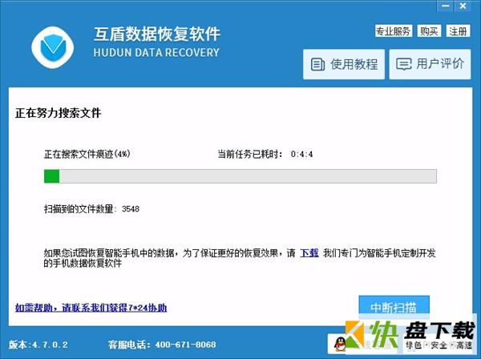Click the 购买 purchase button
Image resolution: width=481 pixels, height=359 pixels.
point(429,31)
